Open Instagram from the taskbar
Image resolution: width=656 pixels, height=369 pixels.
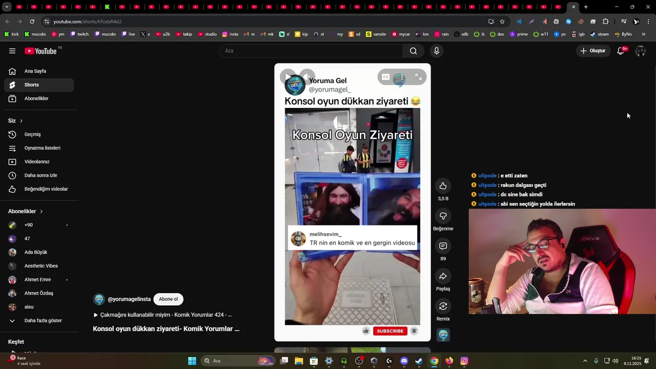(464, 361)
